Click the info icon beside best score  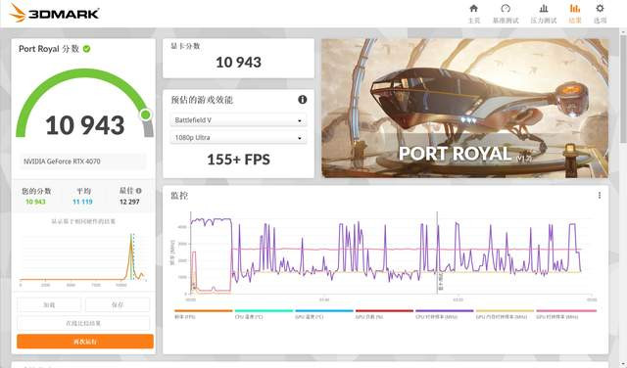pyautogui.click(x=138, y=191)
